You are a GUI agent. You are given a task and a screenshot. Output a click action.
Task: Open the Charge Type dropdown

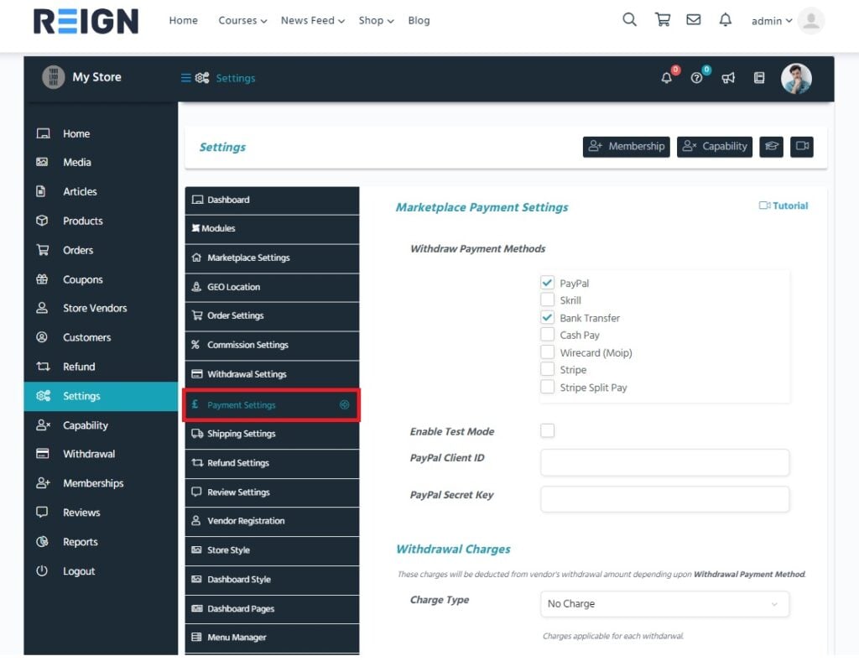pyautogui.click(x=664, y=604)
